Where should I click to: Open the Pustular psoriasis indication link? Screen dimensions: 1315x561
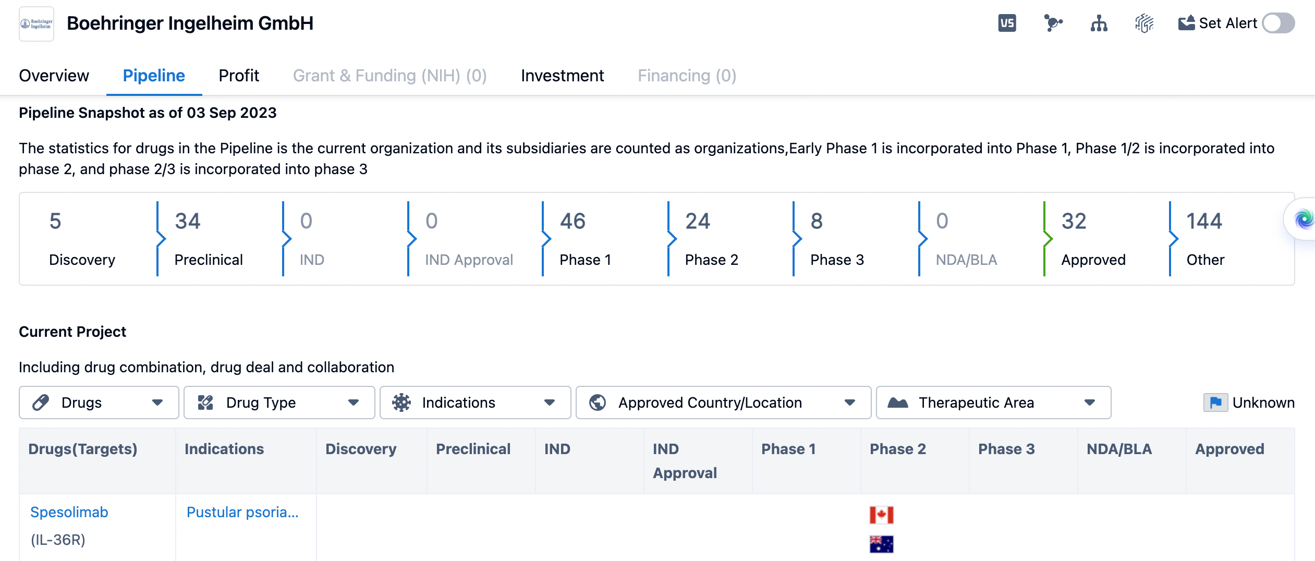tap(242, 512)
